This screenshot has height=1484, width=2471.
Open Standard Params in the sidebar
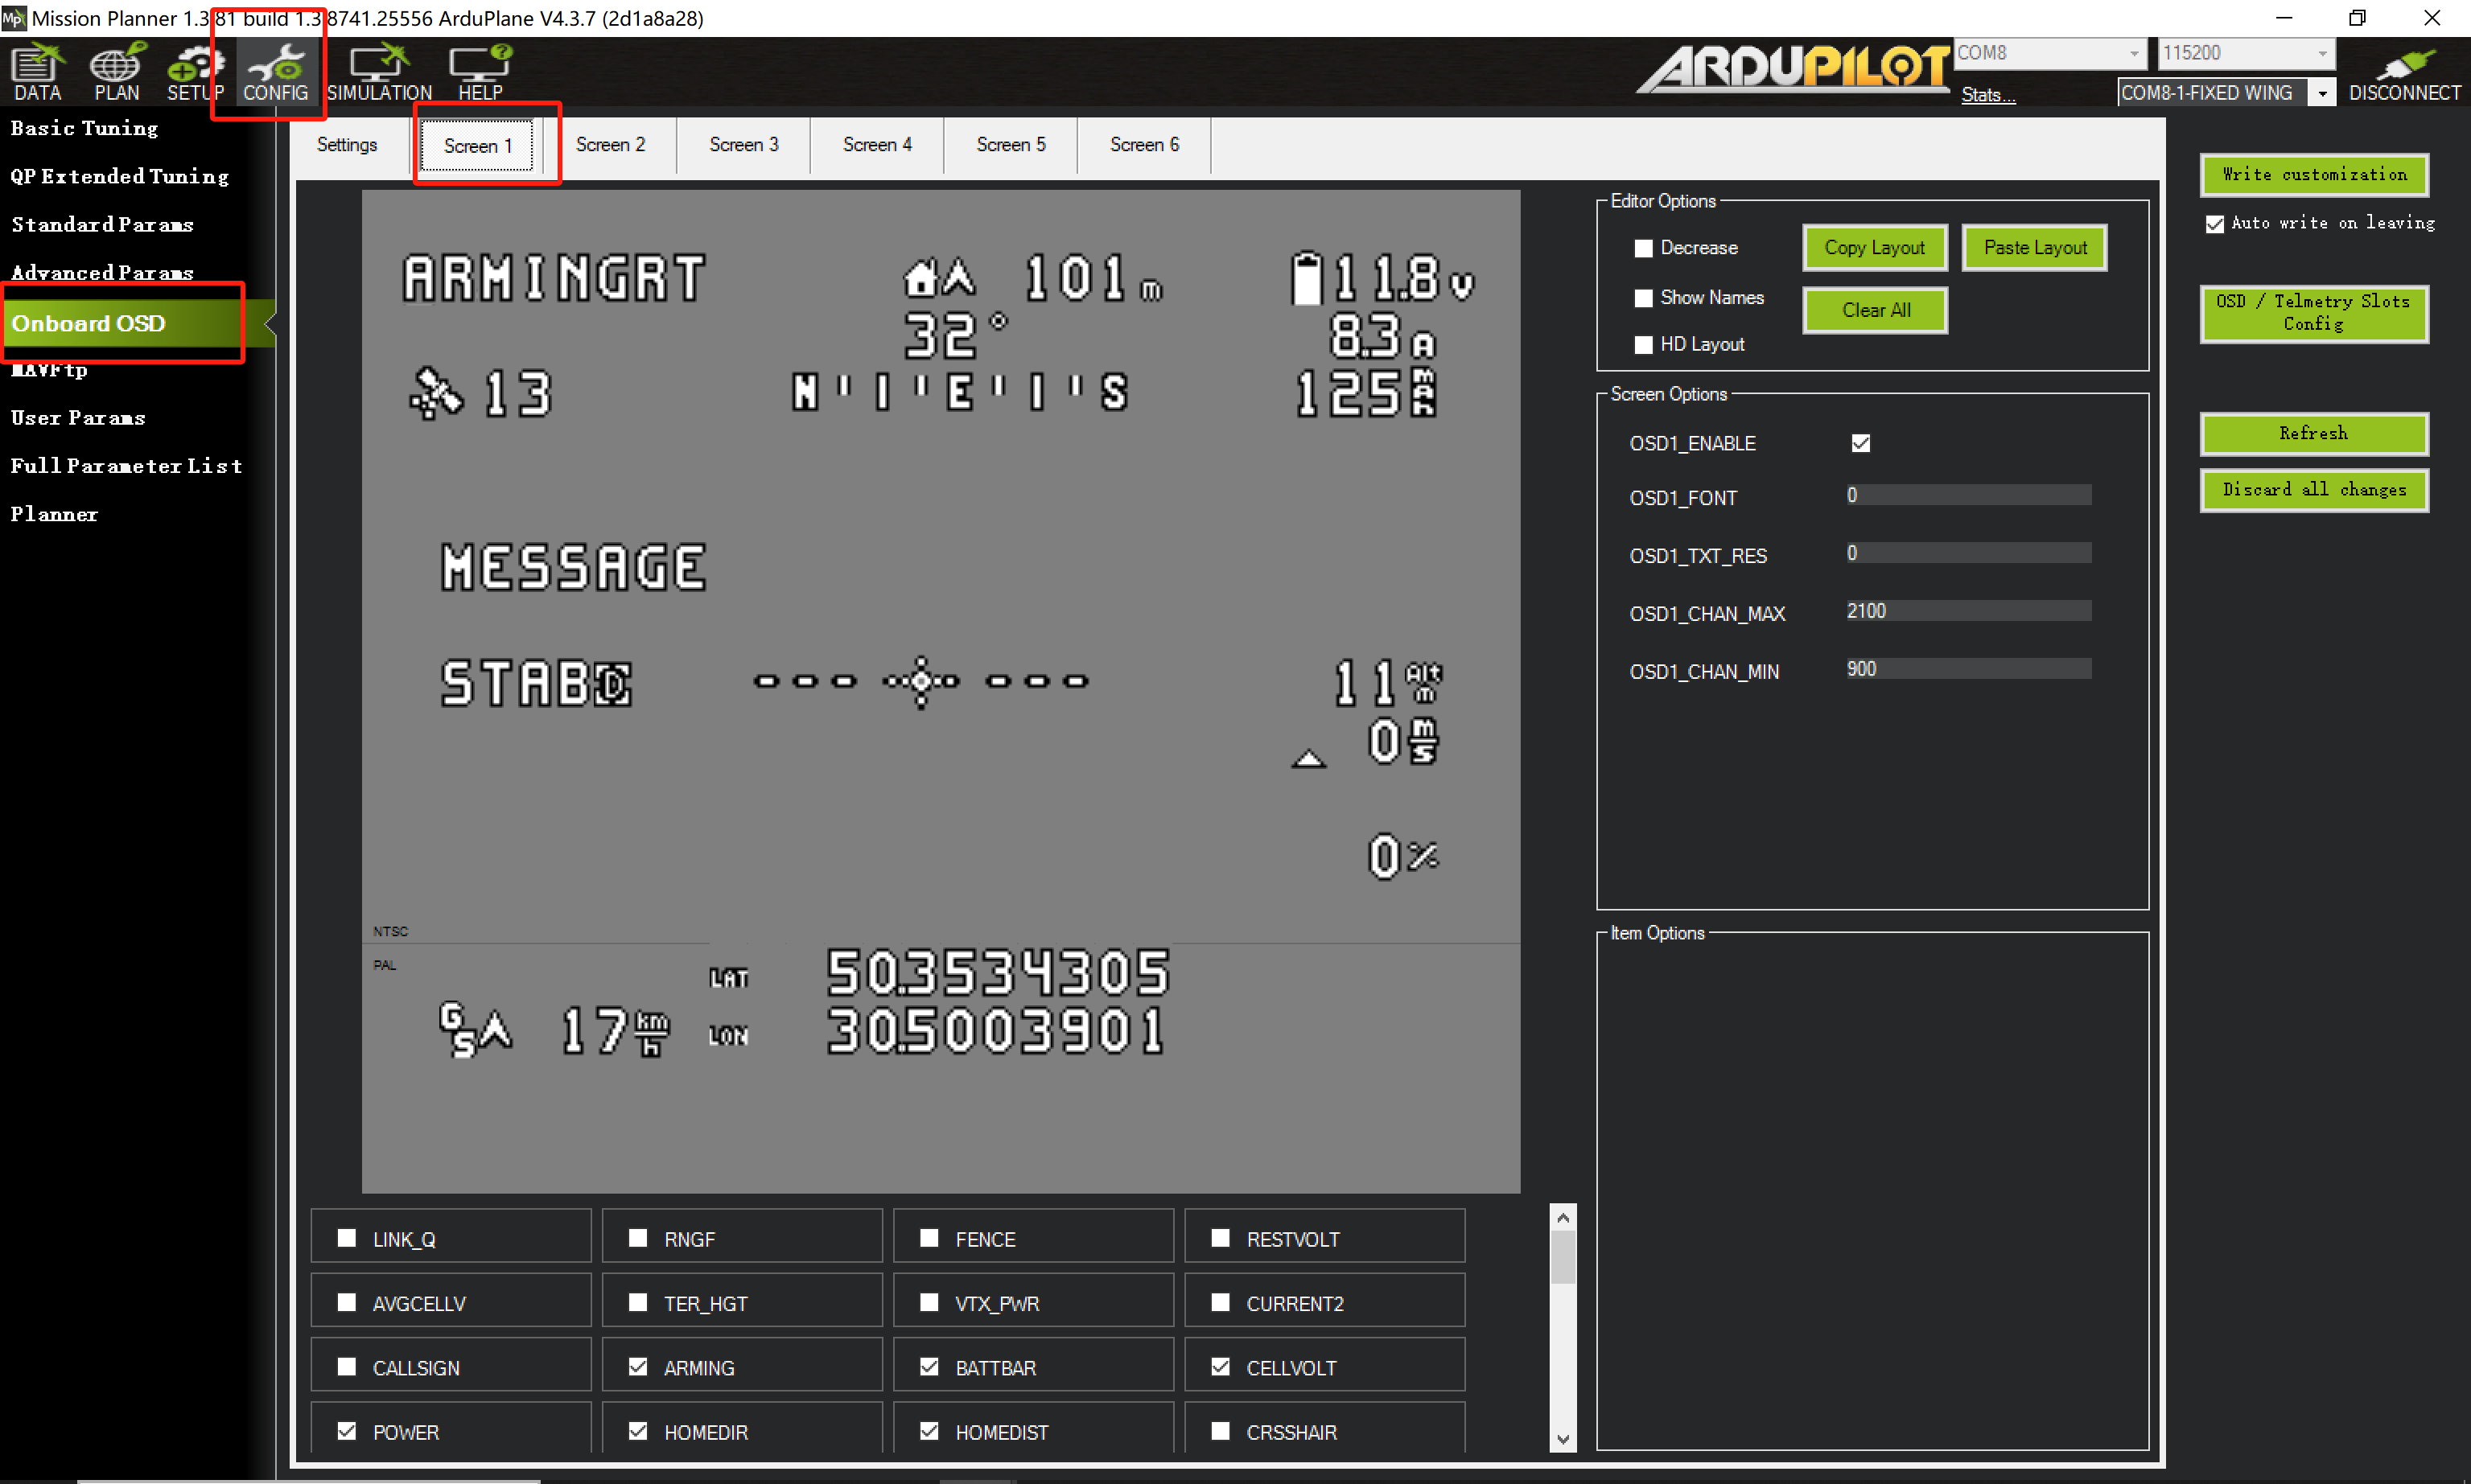(103, 225)
